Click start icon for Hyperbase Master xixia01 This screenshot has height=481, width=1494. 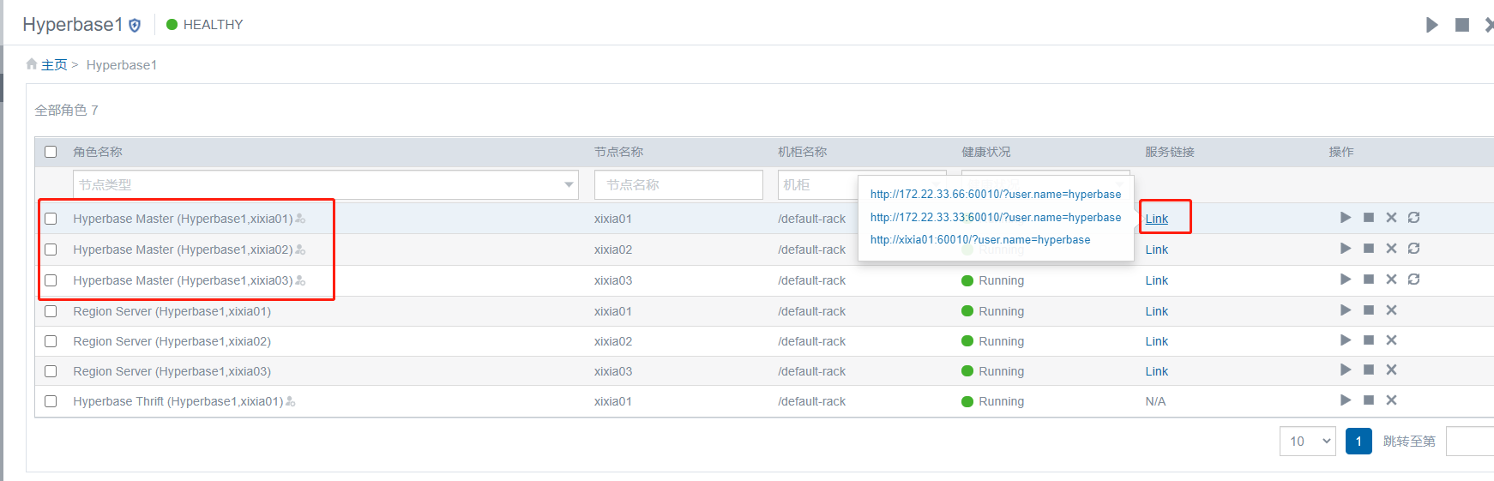(x=1345, y=218)
